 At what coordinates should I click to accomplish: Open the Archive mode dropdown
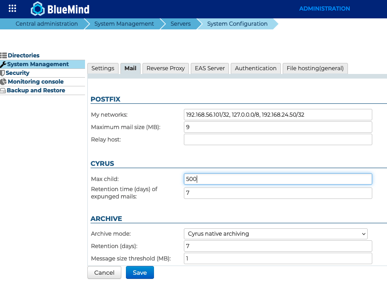tap(276, 234)
